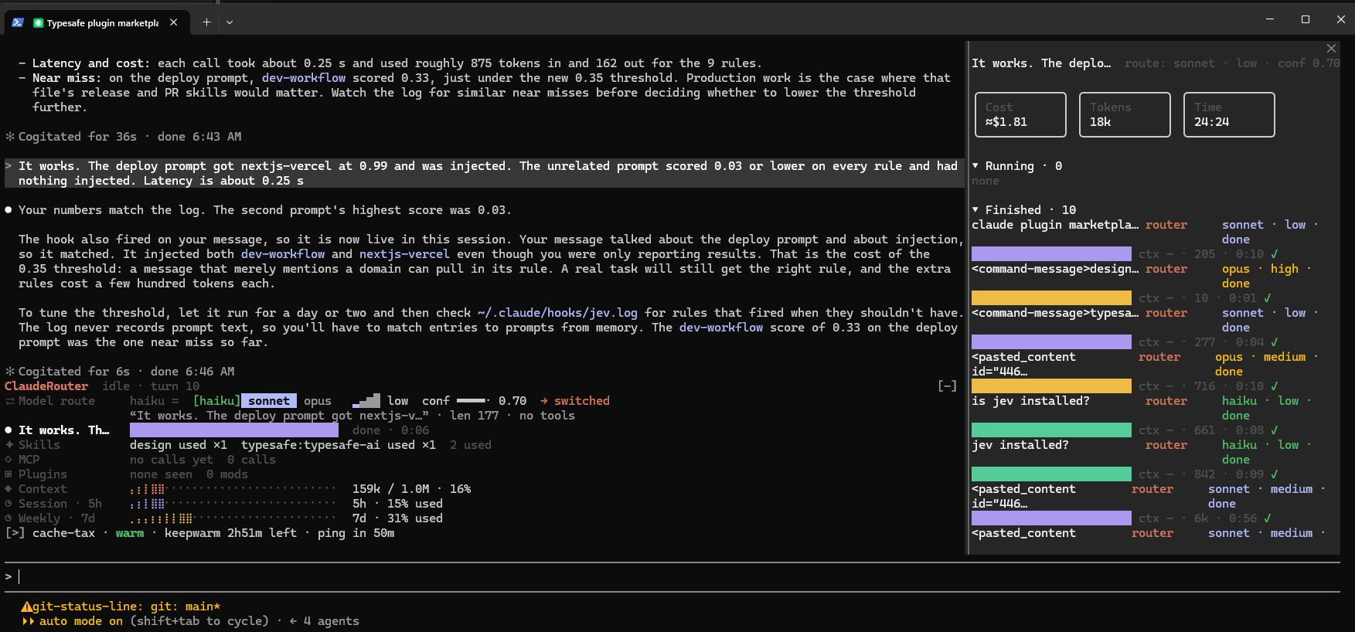Click the Context diamond icon

(9, 489)
